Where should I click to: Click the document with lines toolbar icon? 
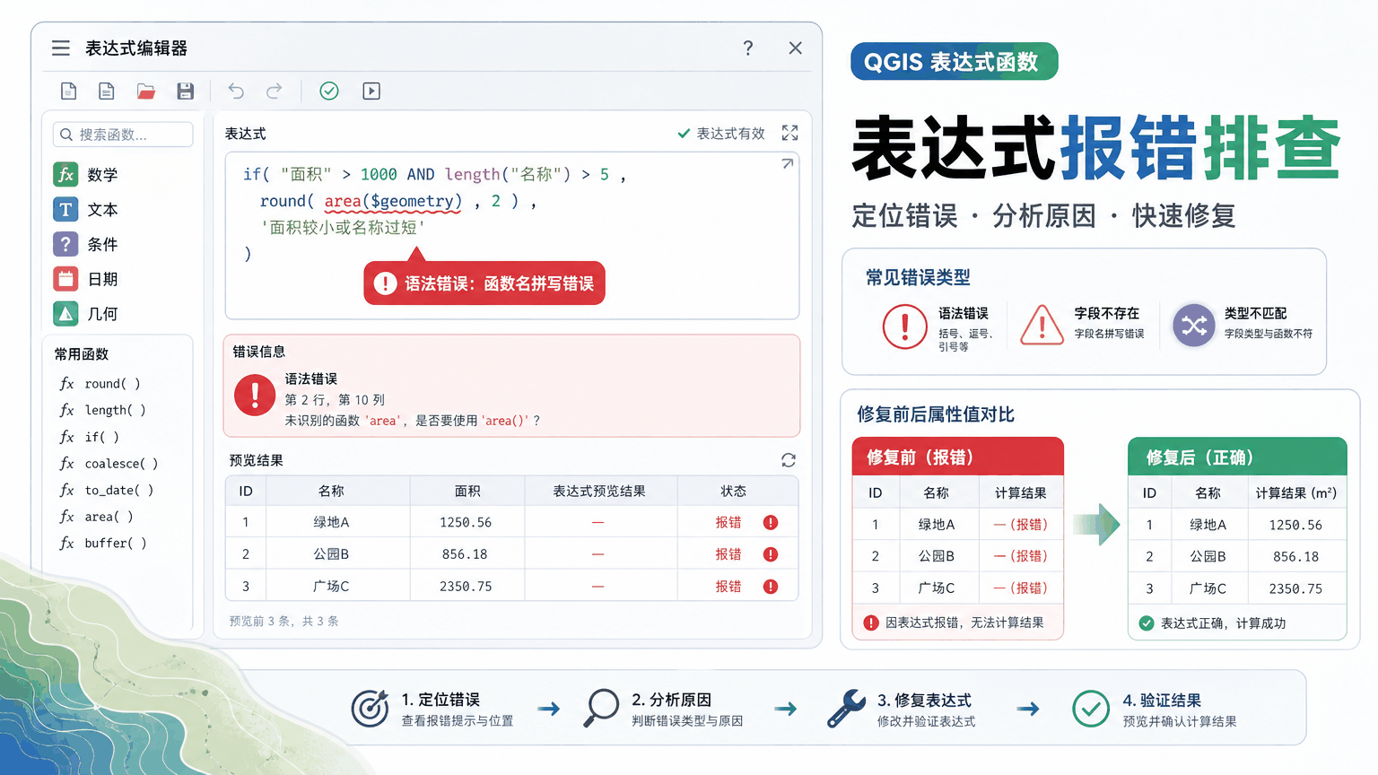107,91
